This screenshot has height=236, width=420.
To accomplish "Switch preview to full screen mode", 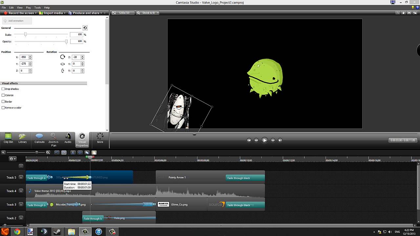I will (x=409, y=13).
